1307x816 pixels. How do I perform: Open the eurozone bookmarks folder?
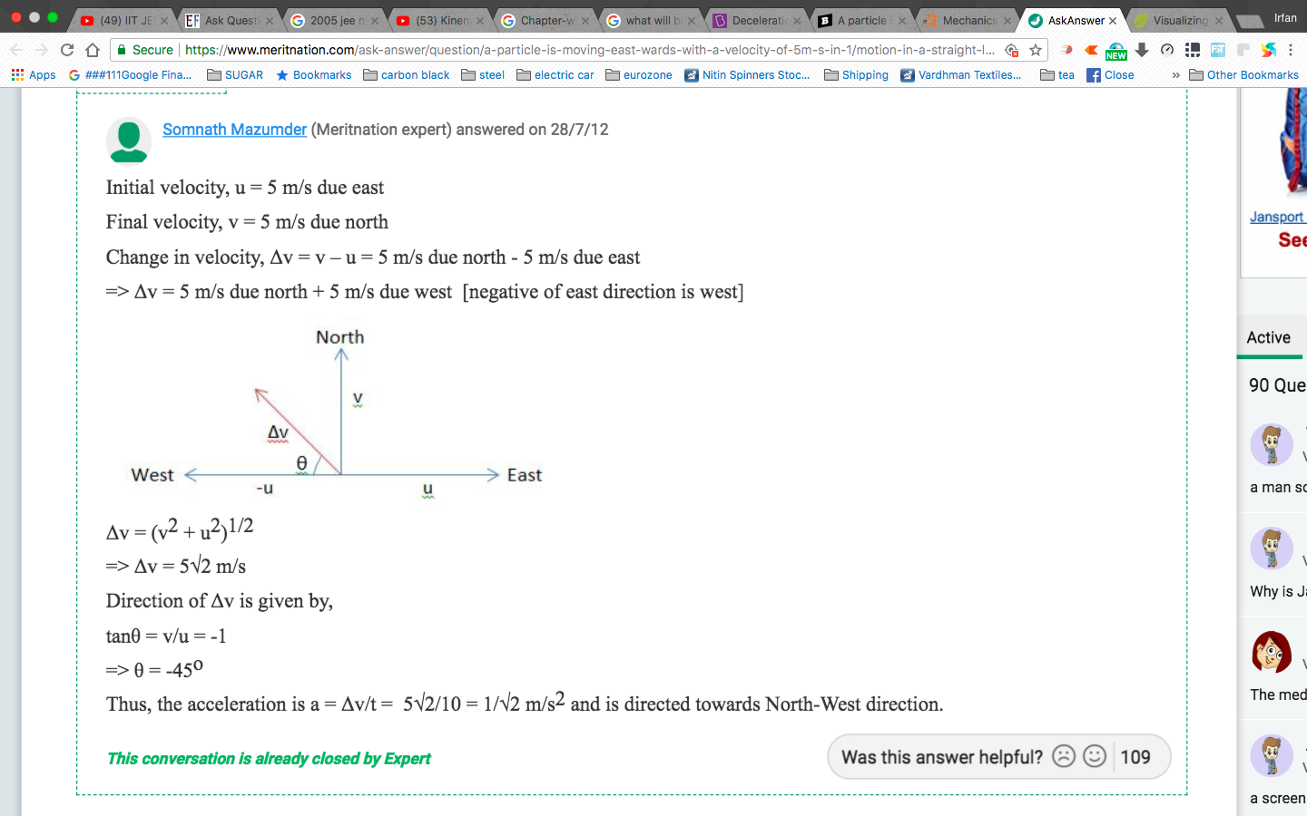click(639, 75)
